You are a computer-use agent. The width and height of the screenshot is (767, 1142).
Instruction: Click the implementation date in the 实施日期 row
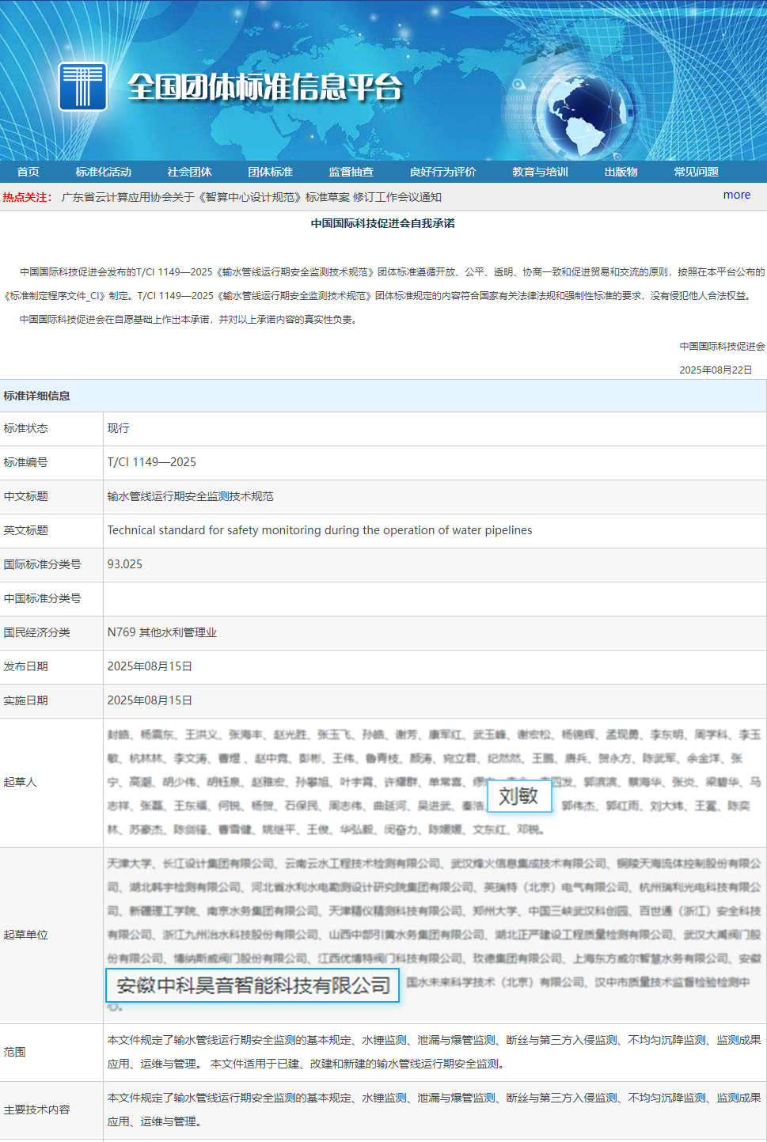coord(150,700)
